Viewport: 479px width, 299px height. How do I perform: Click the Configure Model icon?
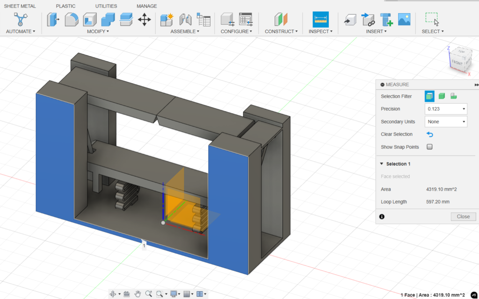227,20
